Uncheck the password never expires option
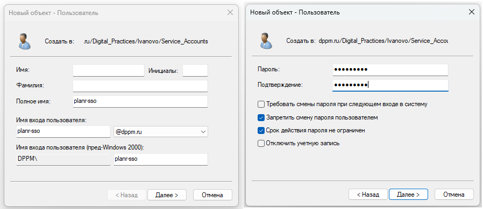This screenshot has width=483, height=209. point(261,130)
